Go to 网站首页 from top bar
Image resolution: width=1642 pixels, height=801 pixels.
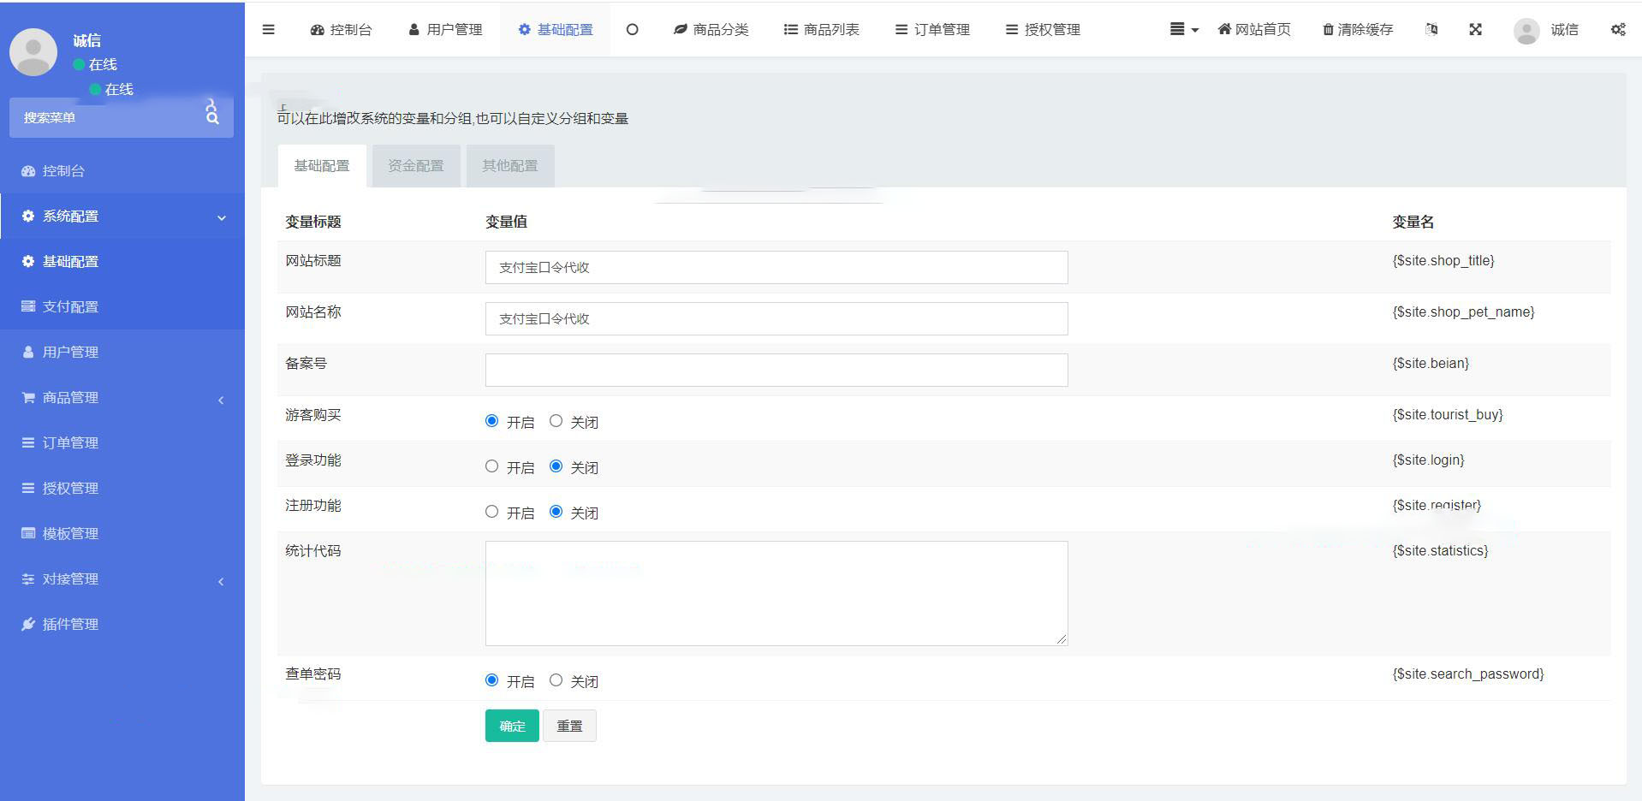[1254, 29]
